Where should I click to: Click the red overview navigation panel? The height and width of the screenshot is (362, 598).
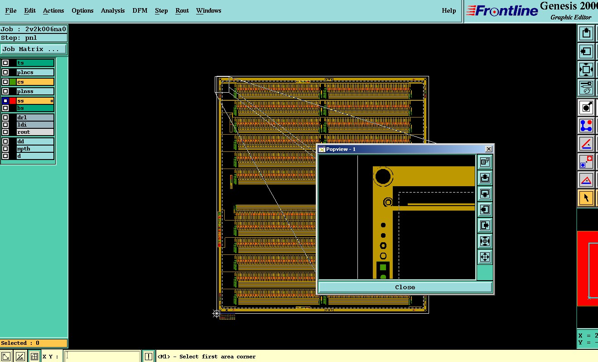tap(588, 268)
